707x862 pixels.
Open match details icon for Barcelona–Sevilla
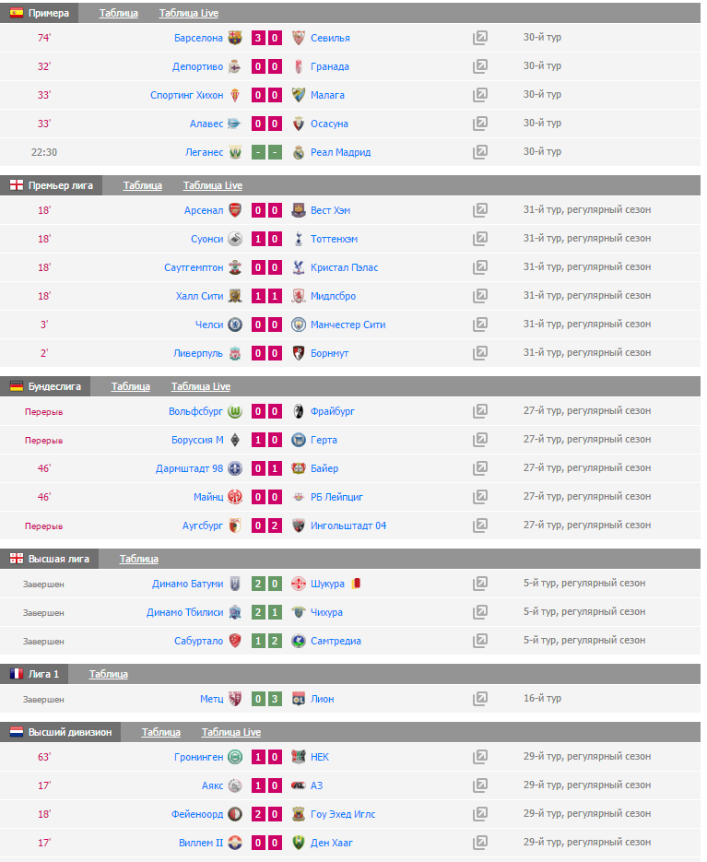479,38
